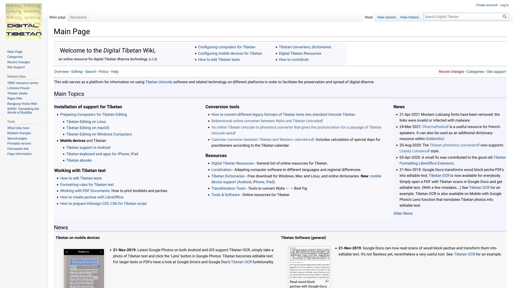This screenshot has height=288, width=513.
Task: Open the Tibetan Unicode link
Action: 158,82
